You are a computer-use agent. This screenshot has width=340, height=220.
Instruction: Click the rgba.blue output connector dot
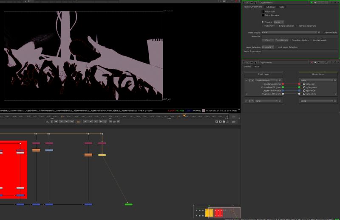299,91
